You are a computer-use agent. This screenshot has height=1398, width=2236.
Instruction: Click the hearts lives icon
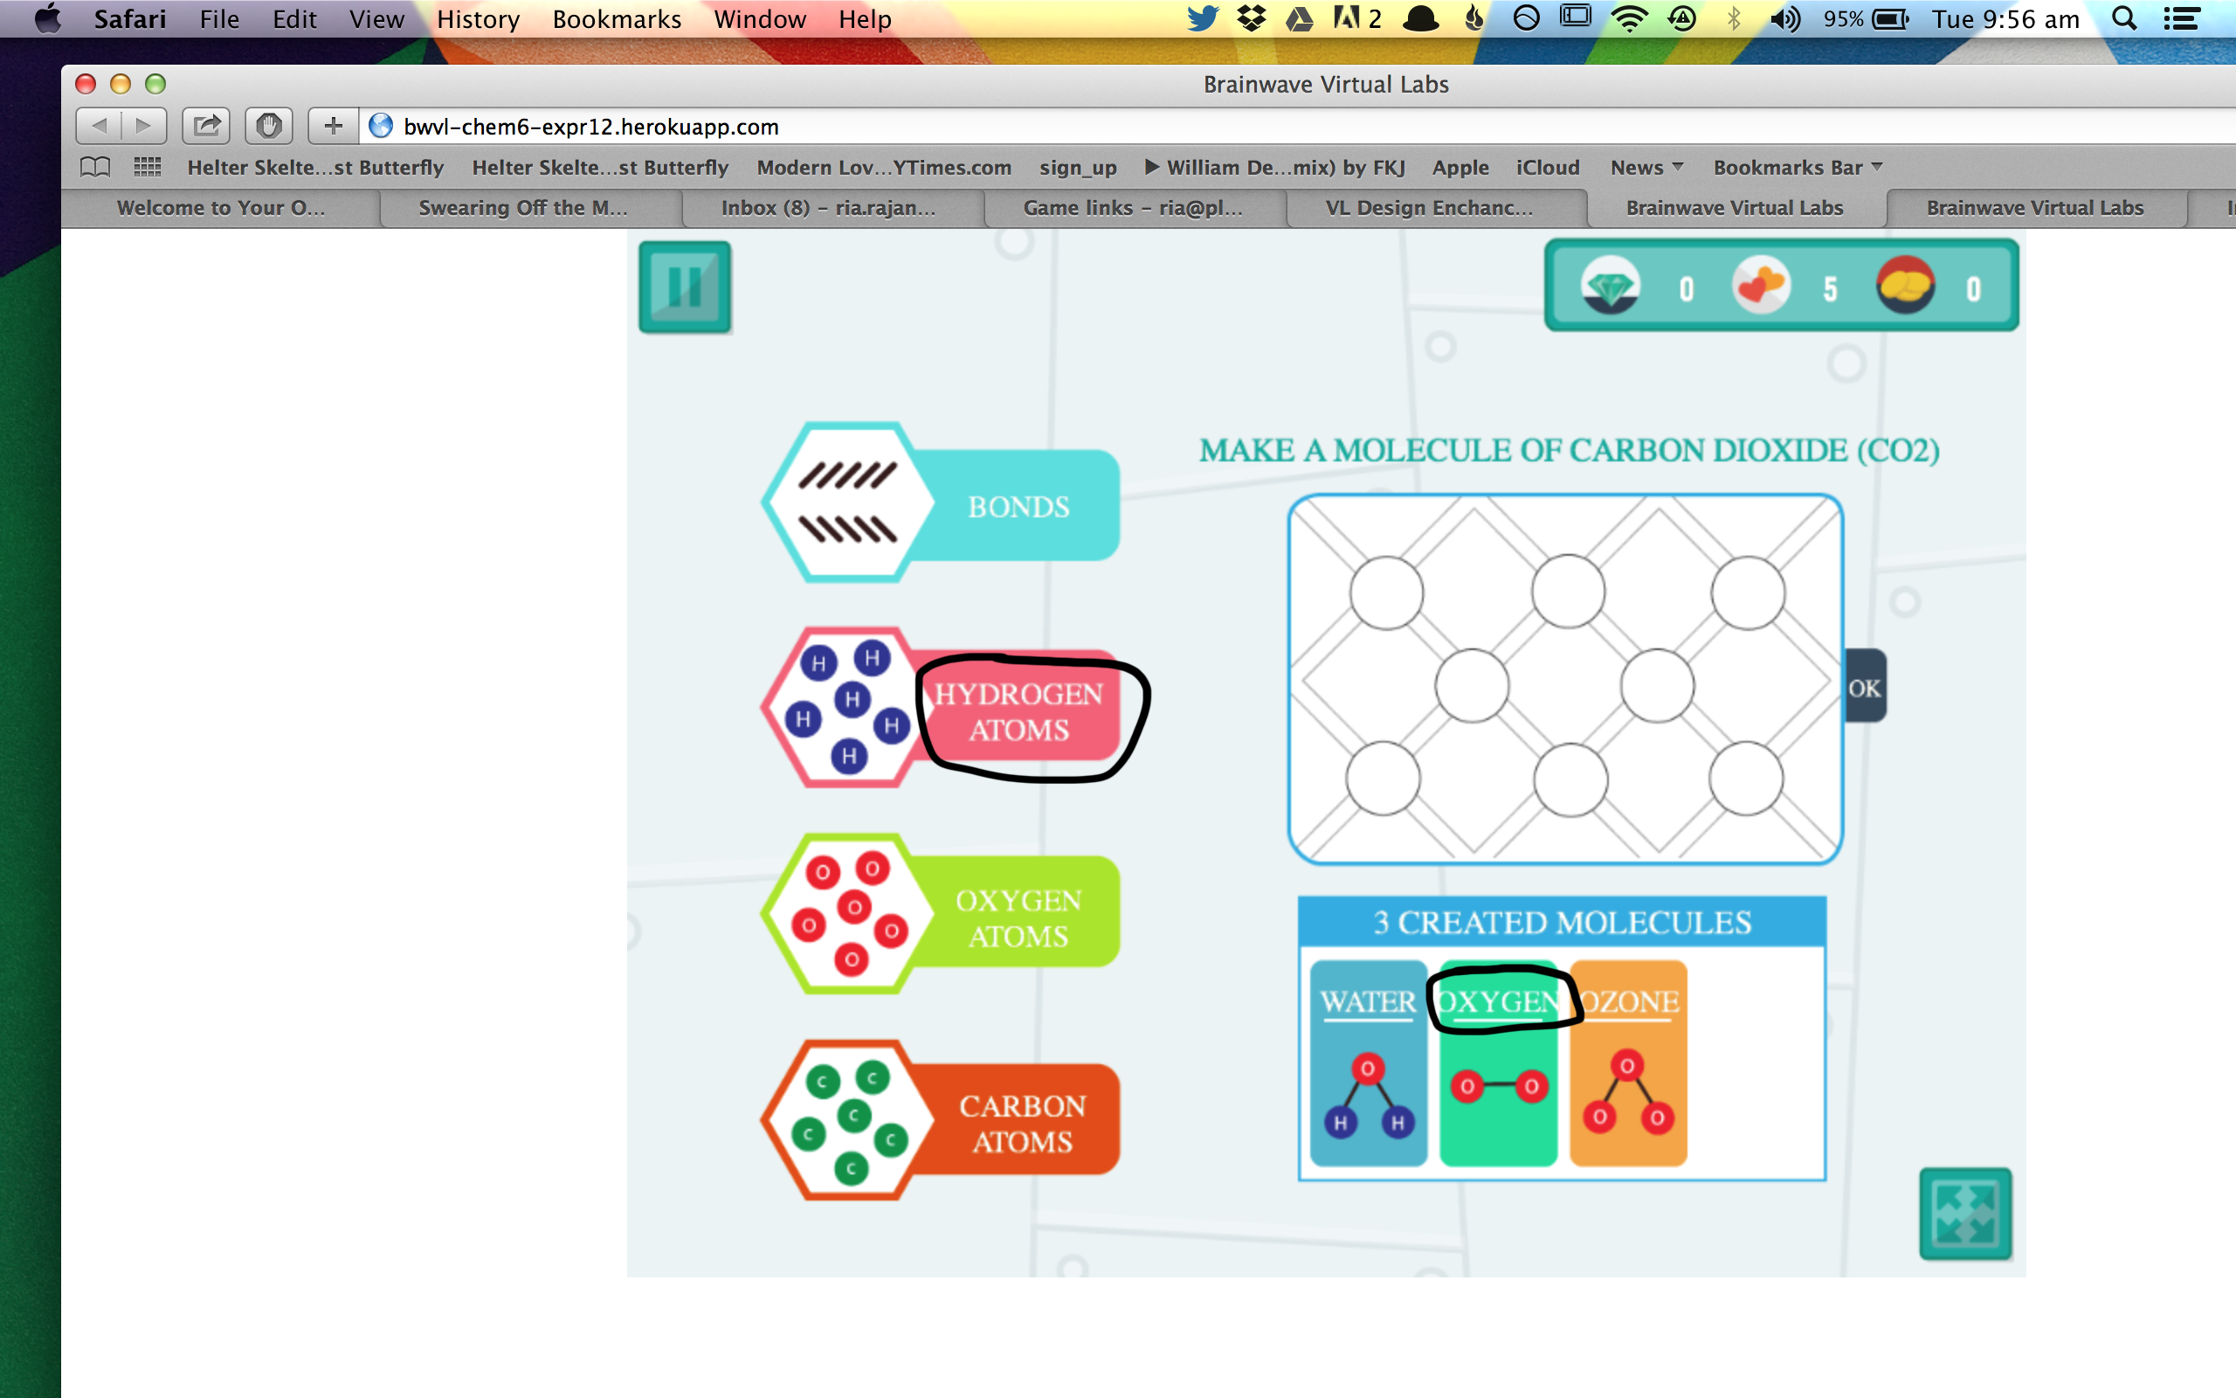point(1761,286)
